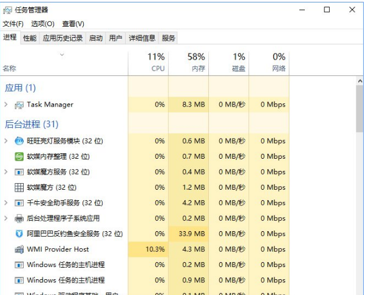Click the 阿里巴巴反钓鱼安全服务 shield icon

pos(19,234)
